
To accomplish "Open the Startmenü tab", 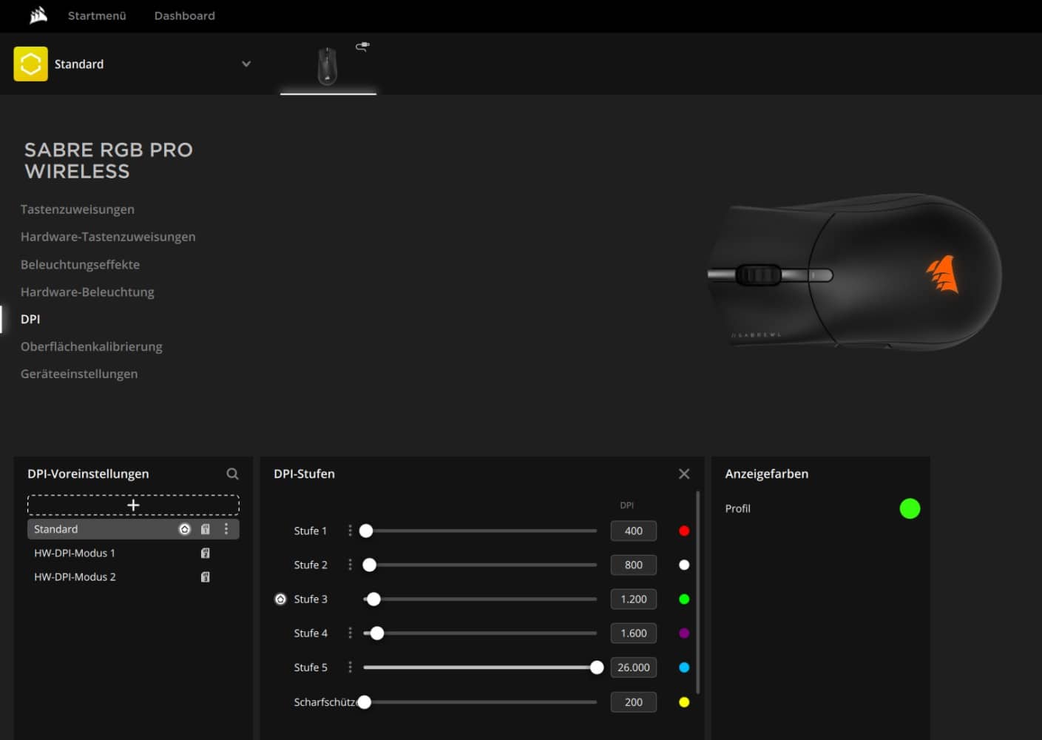I will tap(97, 16).
